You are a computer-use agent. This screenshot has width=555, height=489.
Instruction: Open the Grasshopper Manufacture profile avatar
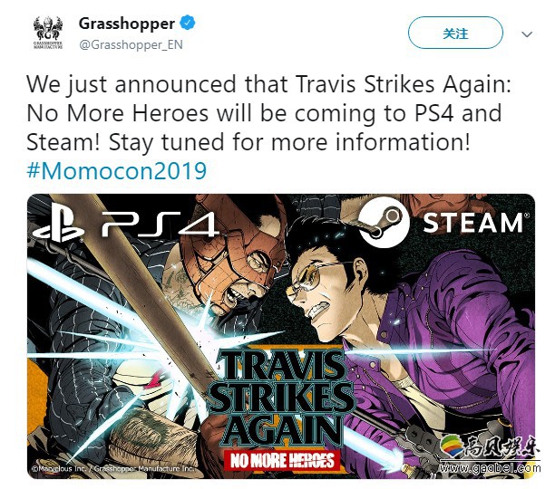tap(48, 34)
